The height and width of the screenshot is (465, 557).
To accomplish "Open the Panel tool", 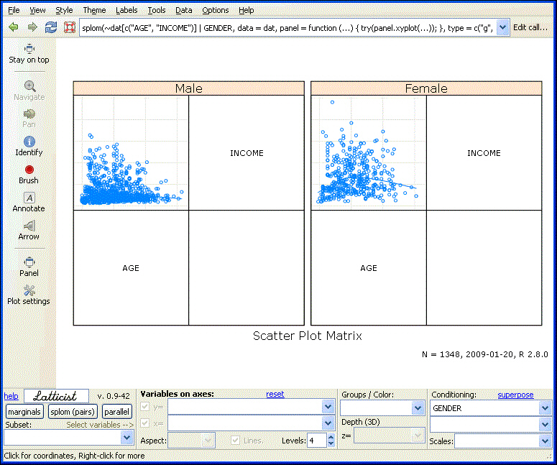I will pyautogui.click(x=29, y=267).
